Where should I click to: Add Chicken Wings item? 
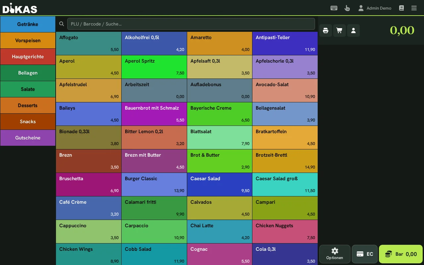coord(88,254)
